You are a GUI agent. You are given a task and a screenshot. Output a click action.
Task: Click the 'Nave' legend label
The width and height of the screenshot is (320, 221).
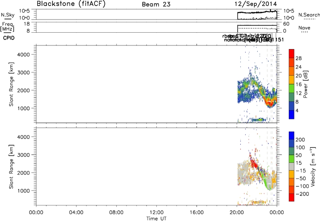tap(304, 28)
